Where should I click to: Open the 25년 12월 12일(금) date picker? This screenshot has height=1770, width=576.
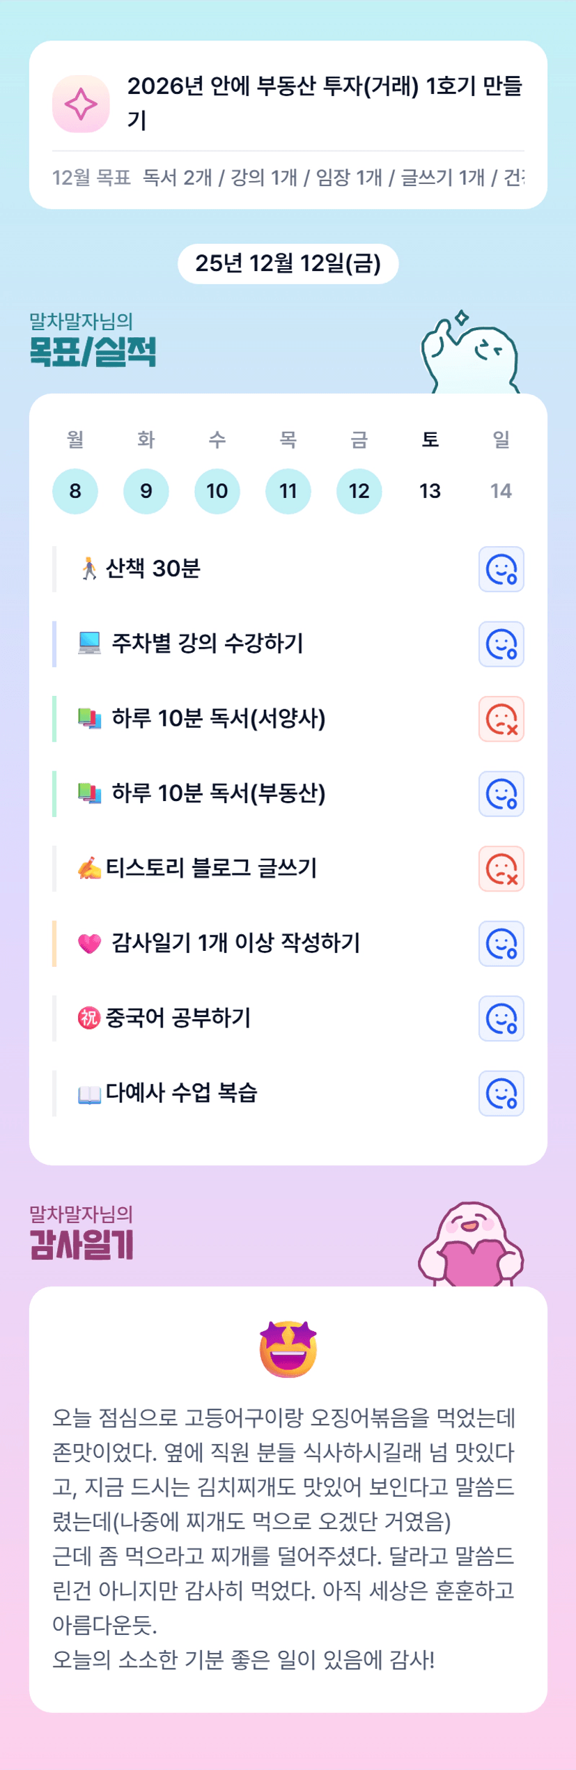point(288,263)
